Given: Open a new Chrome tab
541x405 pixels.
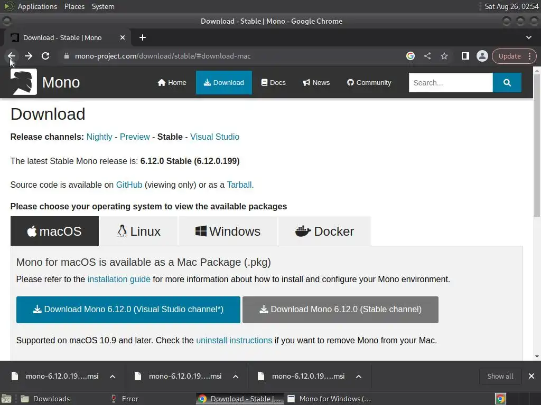Looking at the screenshot, I should tap(143, 37).
